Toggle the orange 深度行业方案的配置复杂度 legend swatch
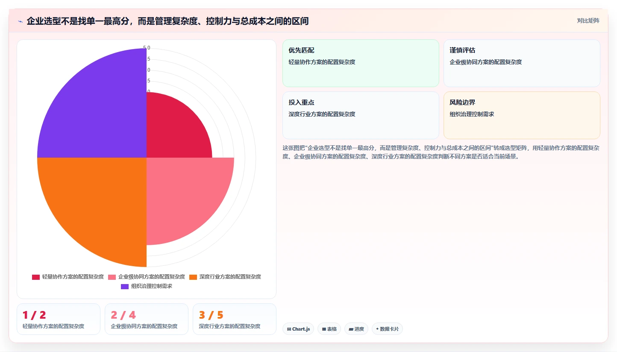This screenshot has width=617, height=352. click(x=193, y=277)
